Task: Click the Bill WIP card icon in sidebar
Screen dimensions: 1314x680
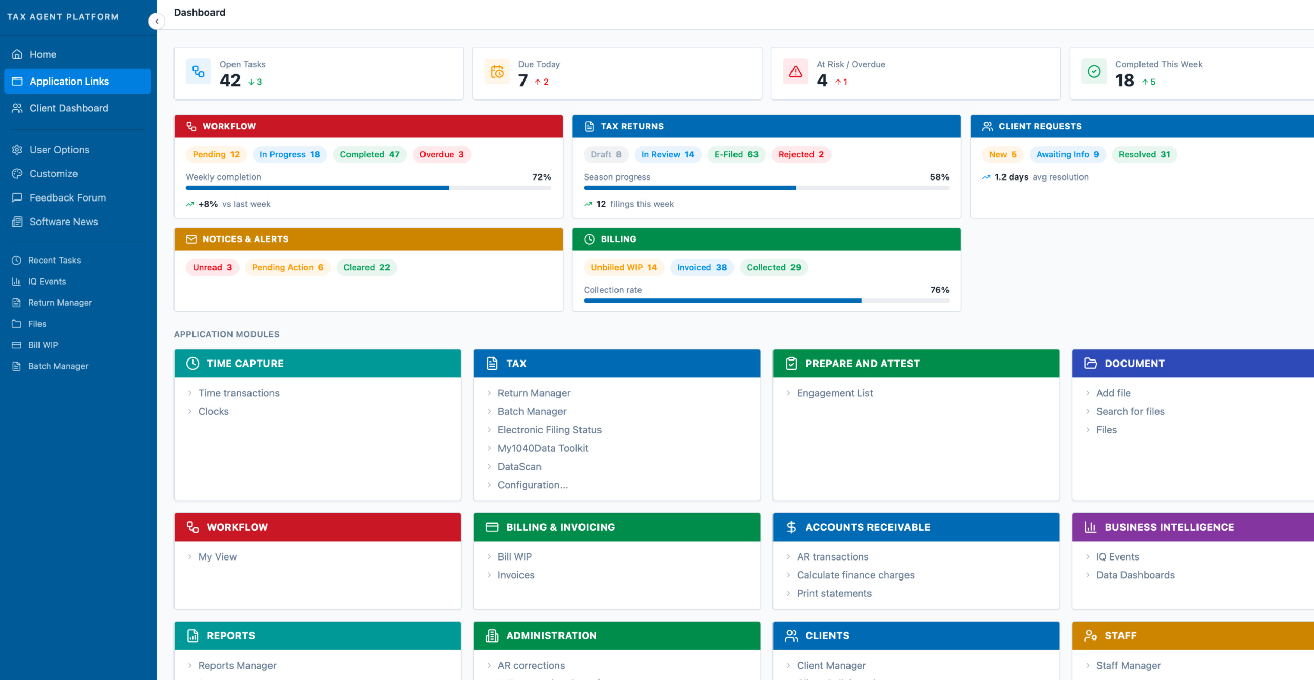Action: tap(16, 345)
